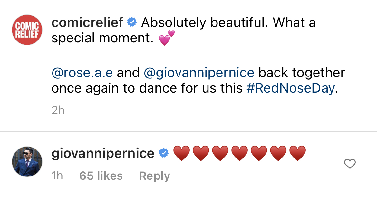Open the #RedNoseDay hashtag
This screenshot has width=377, height=198.
pos(291,88)
